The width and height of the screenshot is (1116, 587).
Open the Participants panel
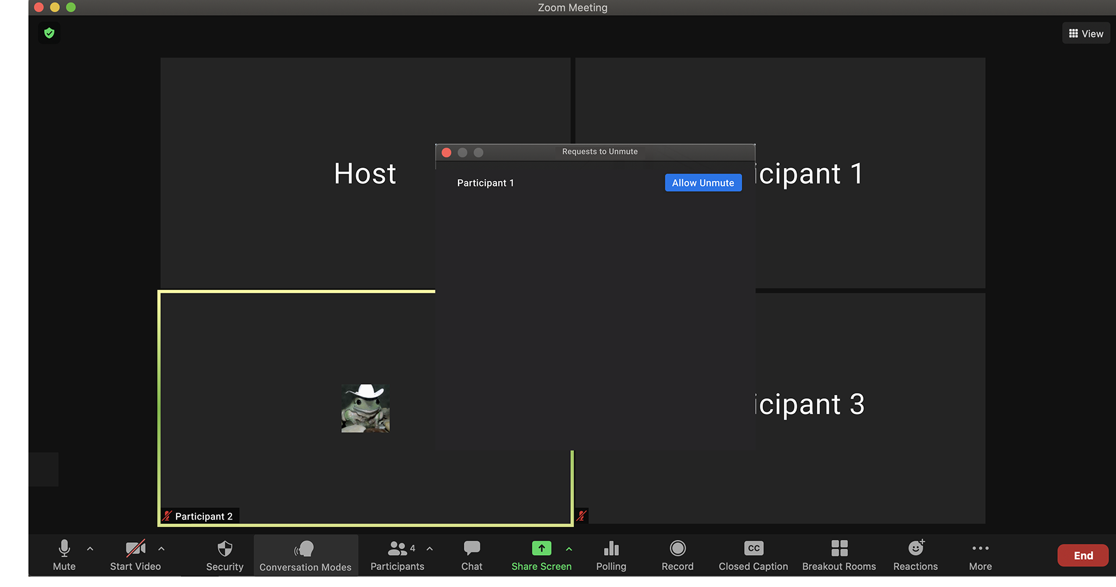(x=398, y=556)
